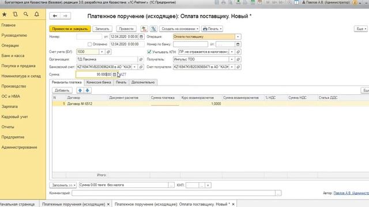Open Банк и касса section

[13, 56]
